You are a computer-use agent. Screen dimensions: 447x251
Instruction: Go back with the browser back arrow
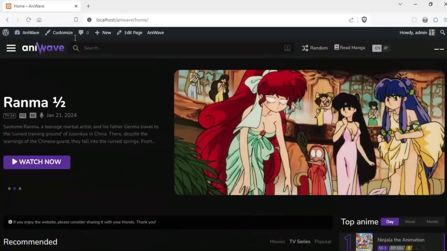[x=7, y=20]
